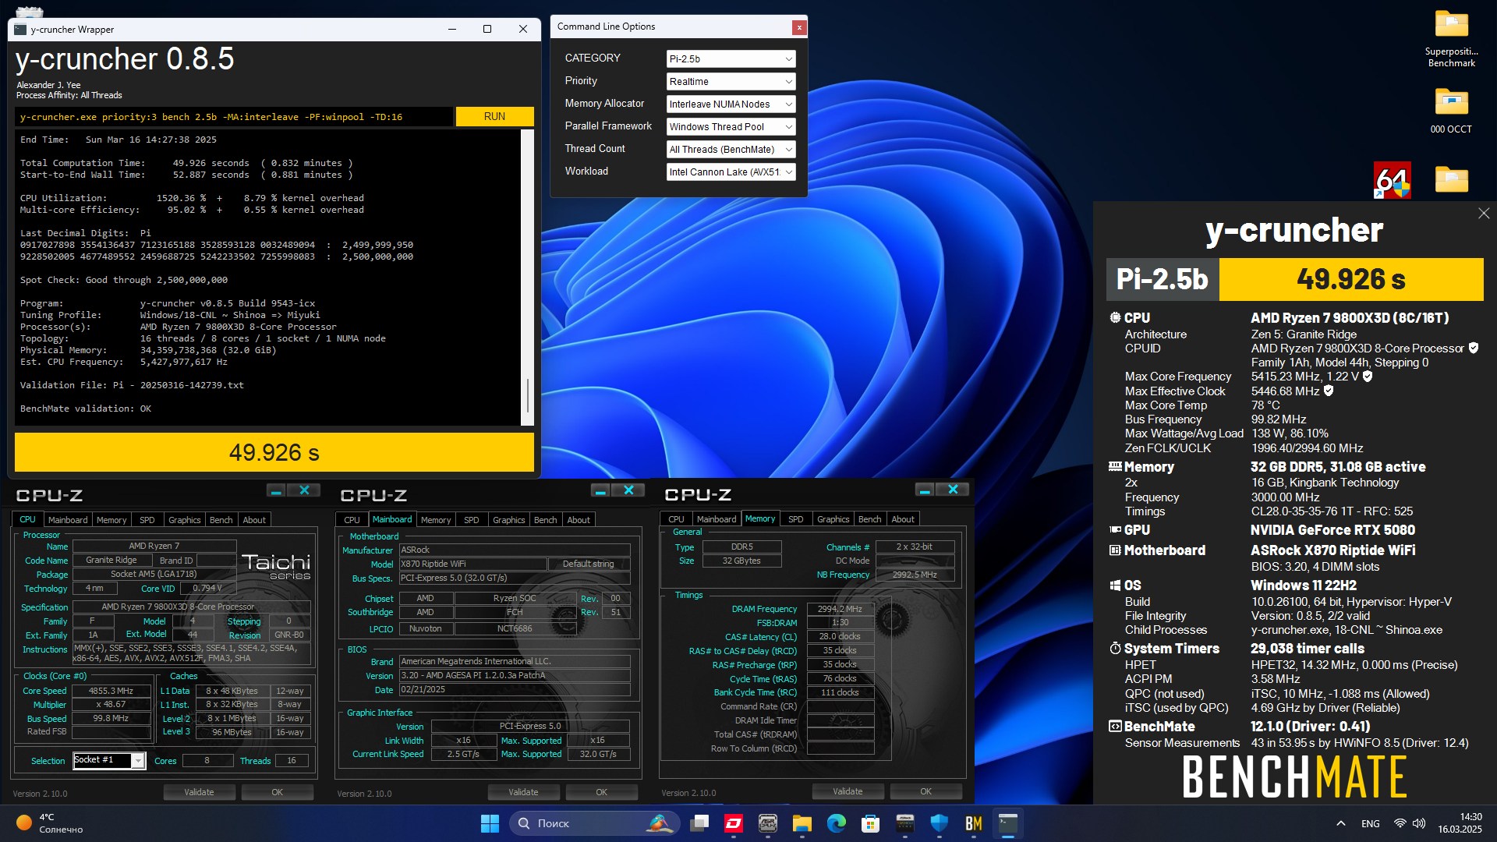Viewport: 1497px width, 842px height.
Task: Switch to Memory tab in first CPU-Z window
Action: click(x=111, y=520)
